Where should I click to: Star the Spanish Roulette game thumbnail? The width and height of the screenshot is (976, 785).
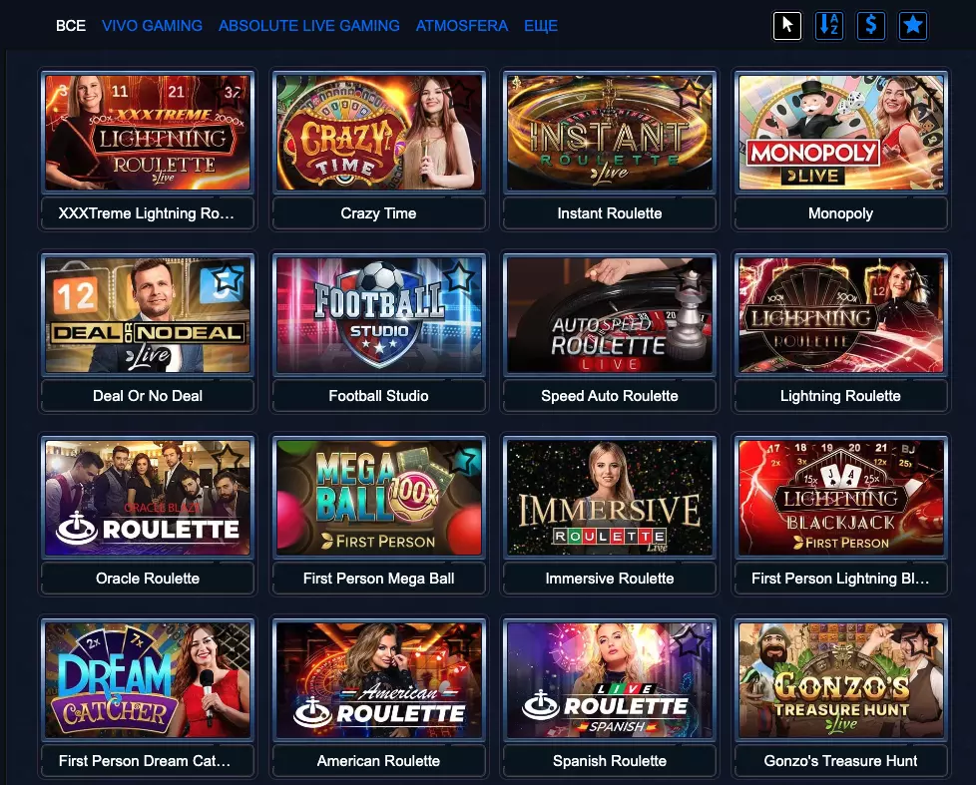(691, 640)
